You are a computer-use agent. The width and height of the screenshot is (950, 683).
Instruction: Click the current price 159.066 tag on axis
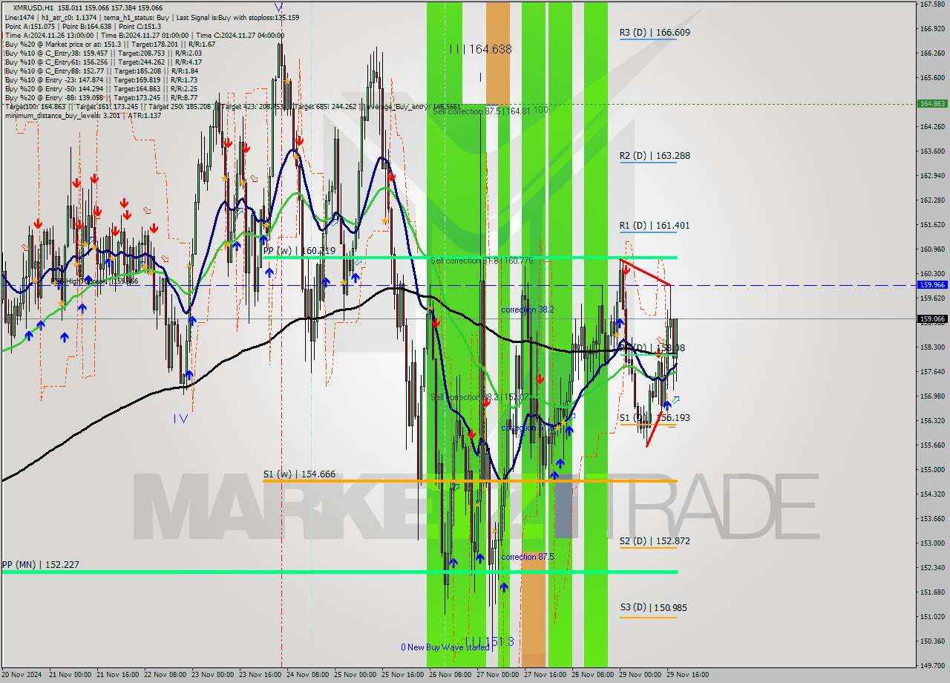[932, 319]
